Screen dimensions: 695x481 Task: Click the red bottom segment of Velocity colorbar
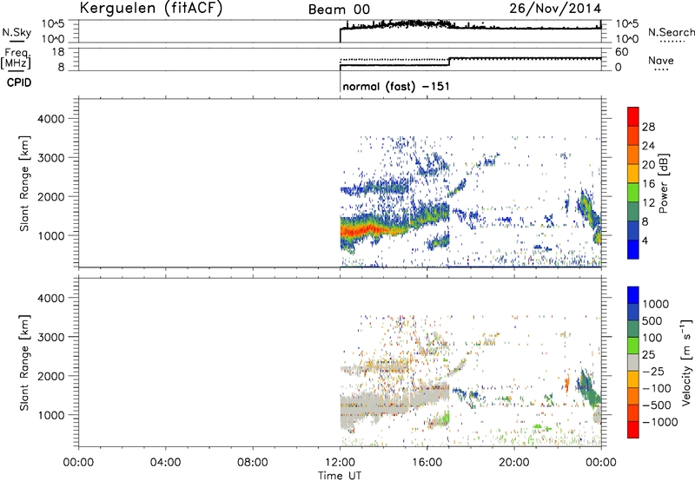pyautogui.click(x=633, y=430)
